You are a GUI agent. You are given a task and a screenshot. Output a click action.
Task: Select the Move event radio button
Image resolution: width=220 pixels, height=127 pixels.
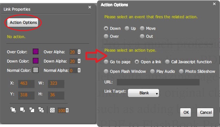142,28
